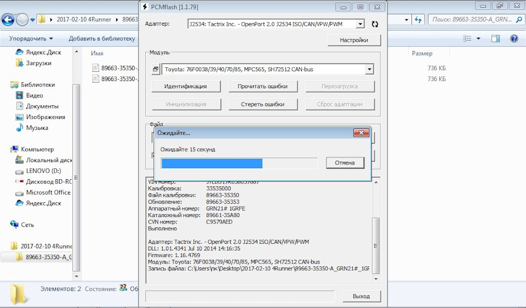Click Размер column header
Viewport: 526px width, 308px height.
422,53
